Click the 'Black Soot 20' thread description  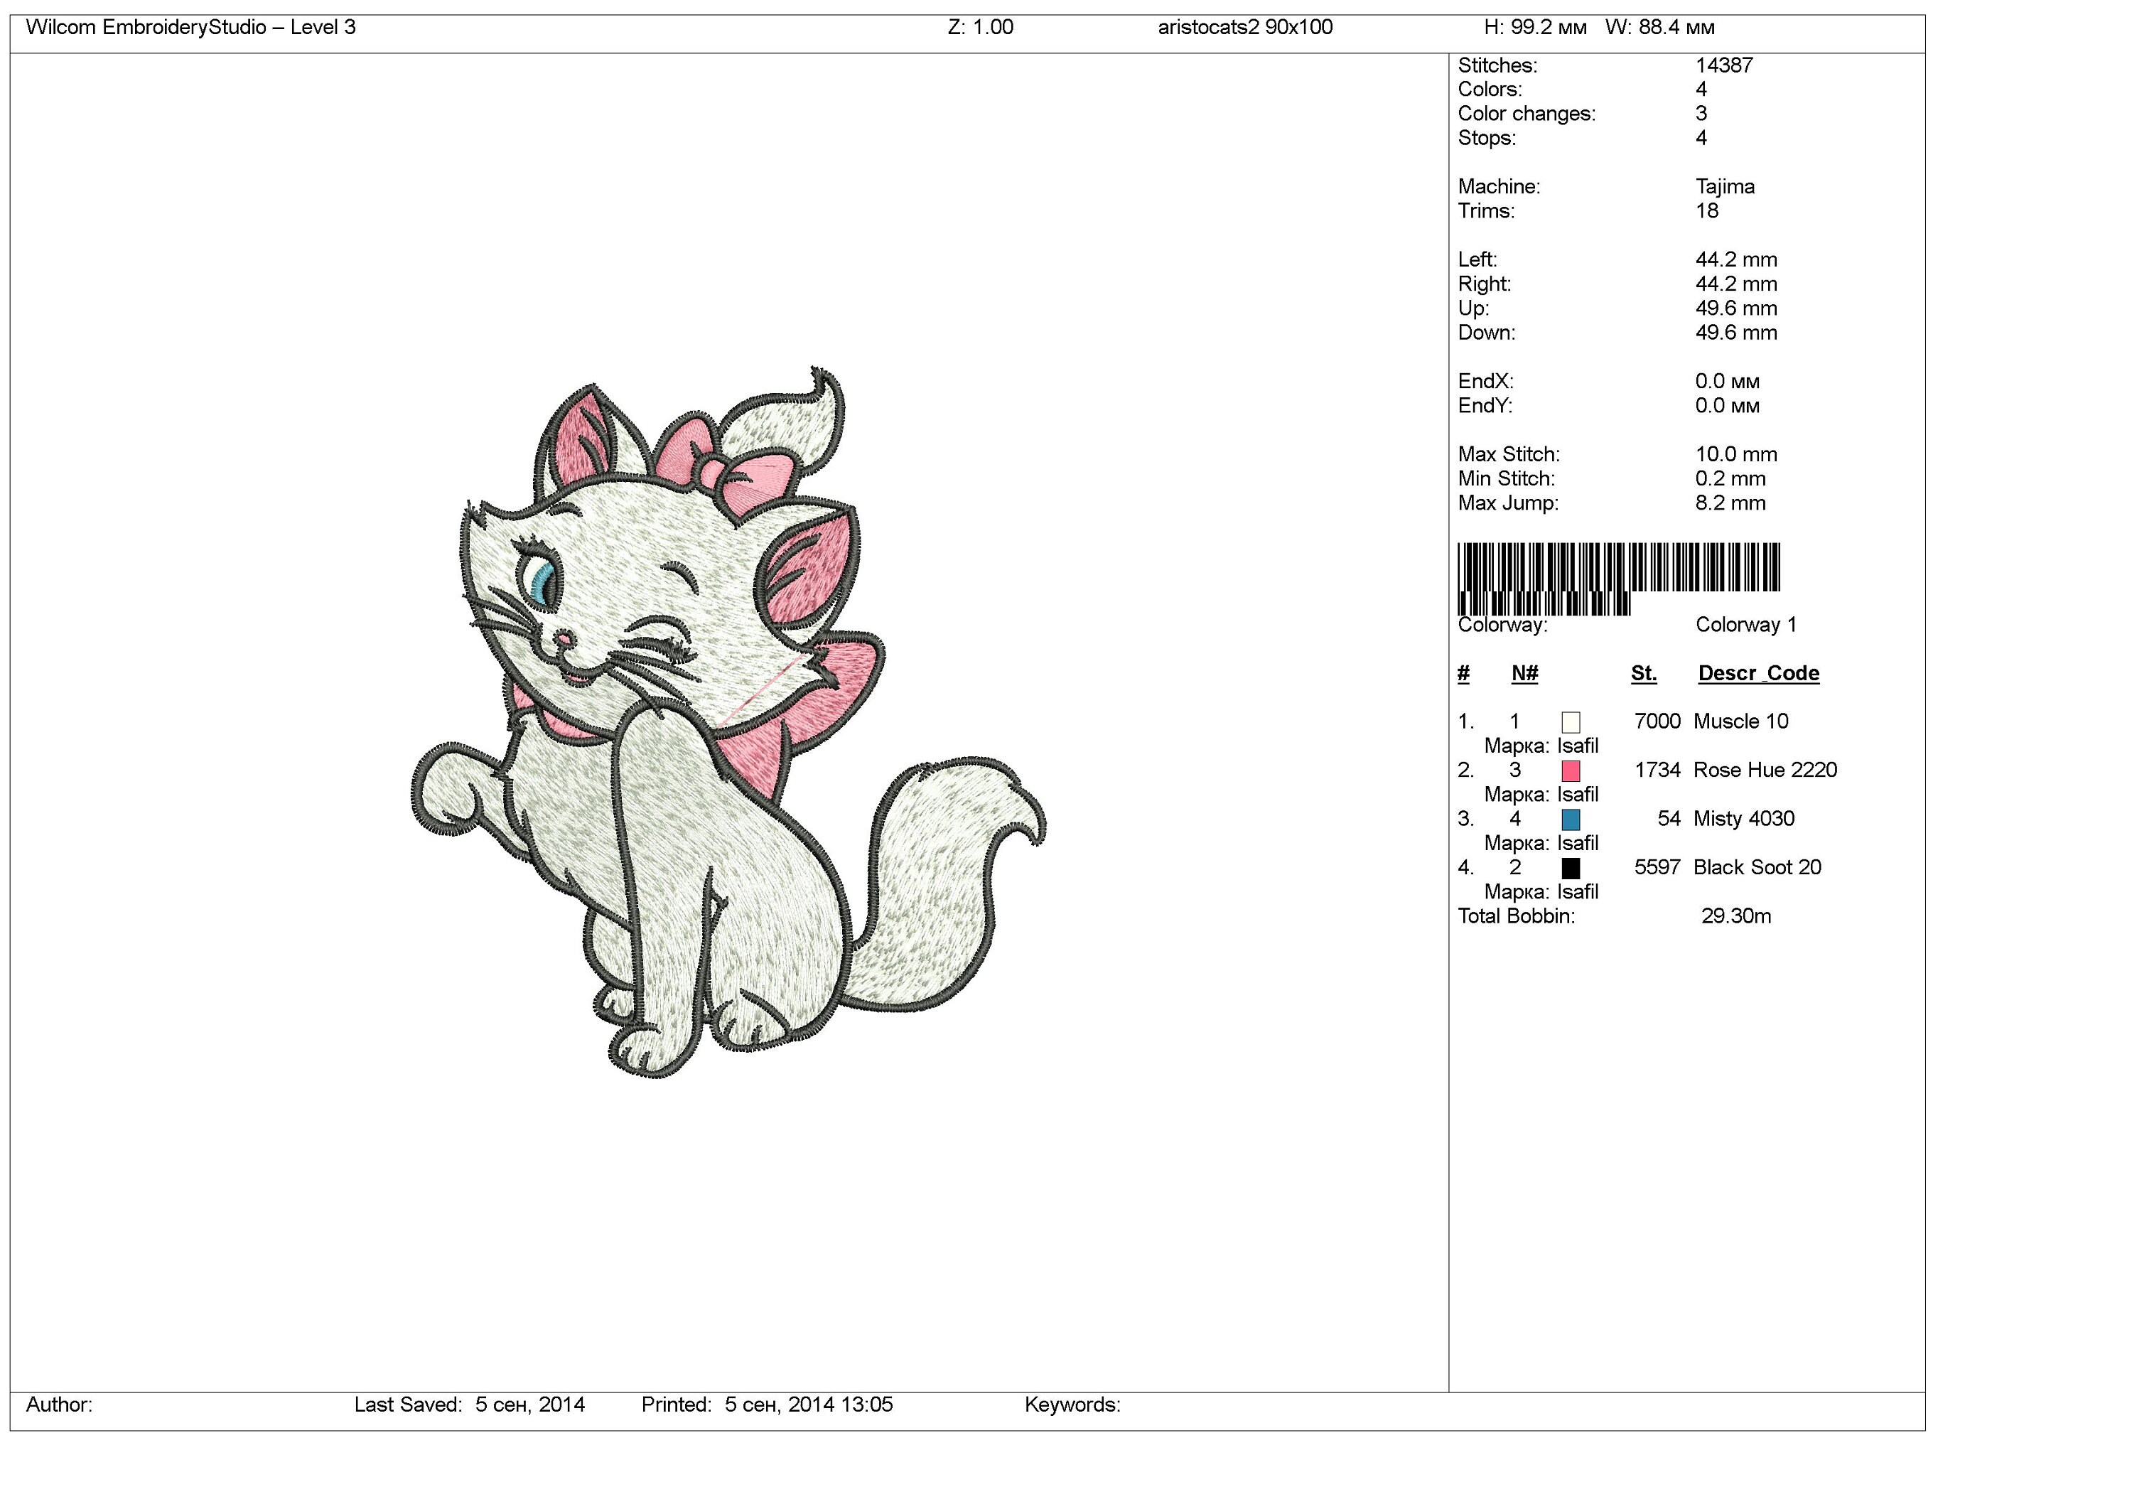[x=1757, y=868]
